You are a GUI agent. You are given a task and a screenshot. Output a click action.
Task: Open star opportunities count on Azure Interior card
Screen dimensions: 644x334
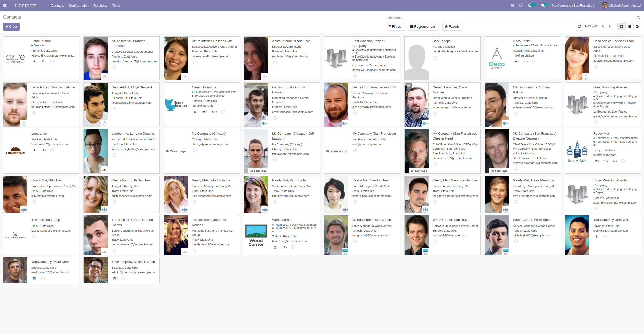35,62
